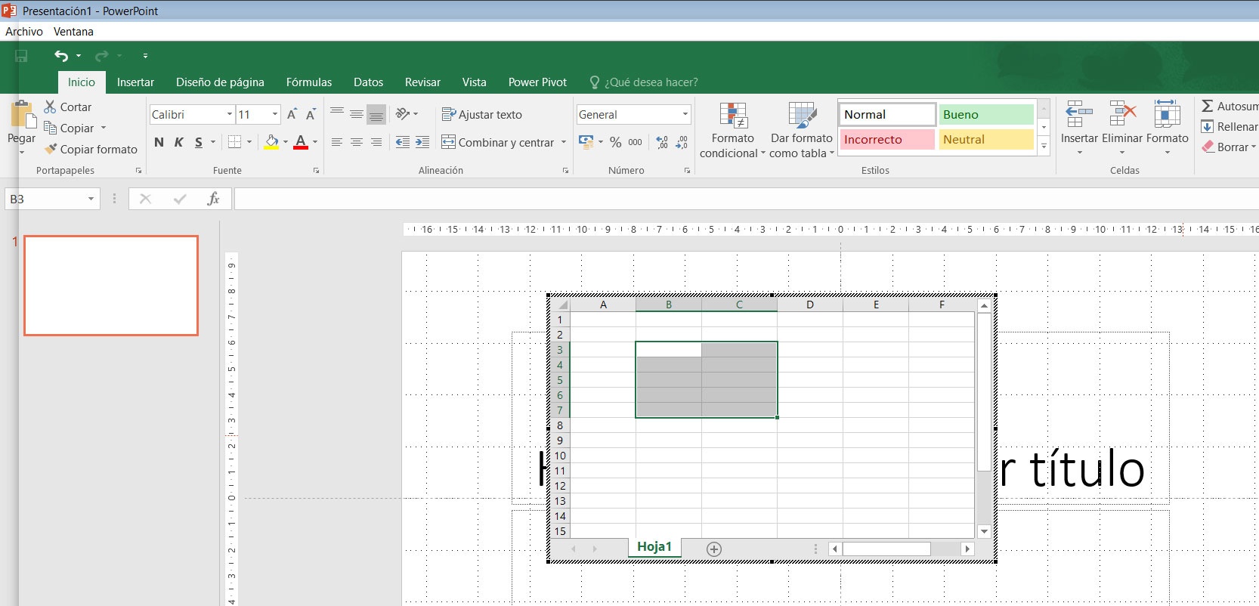This screenshot has width=1259, height=606.
Task: Apply the Incorrecto cell style
Action: pos(887,140)
